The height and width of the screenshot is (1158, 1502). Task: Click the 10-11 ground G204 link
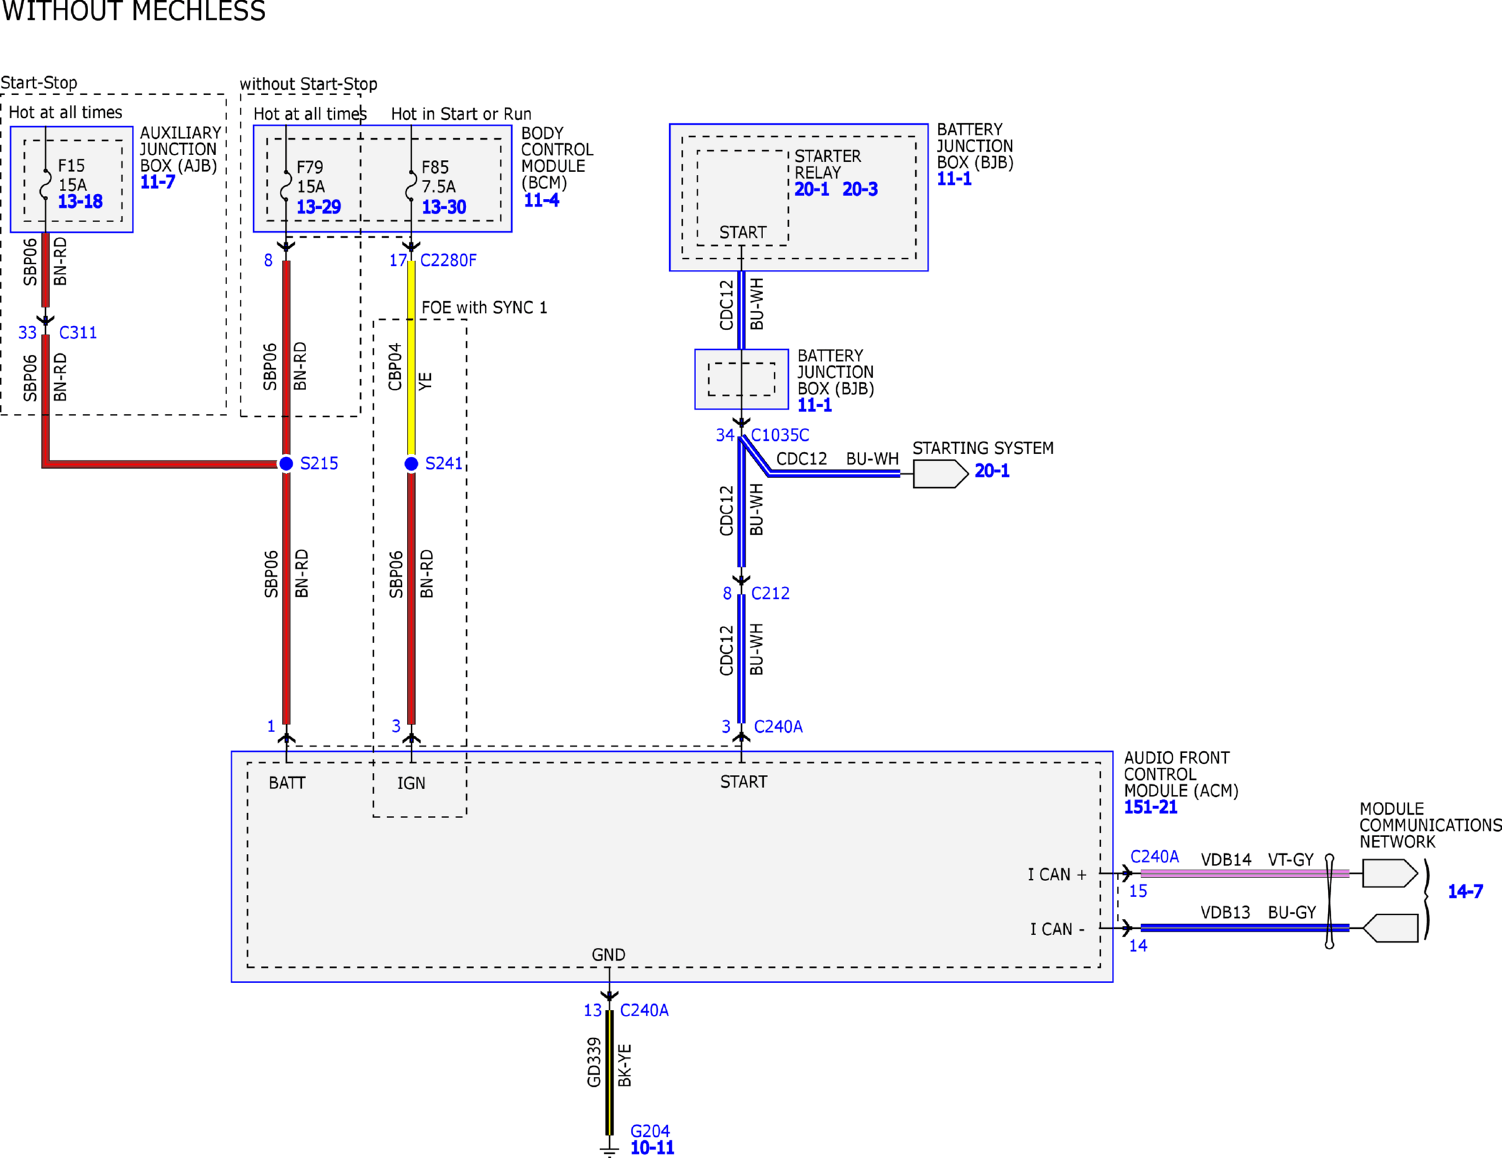point(652,1147)
